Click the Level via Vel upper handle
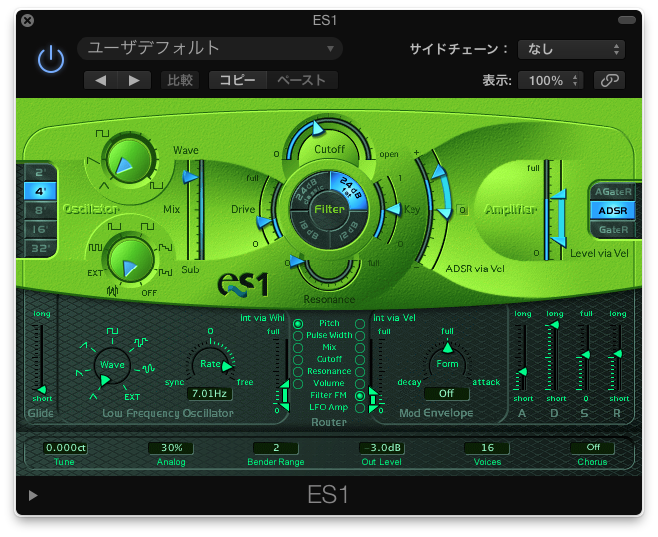The height and width of the screenshot is (537, 658). (559, 194)
